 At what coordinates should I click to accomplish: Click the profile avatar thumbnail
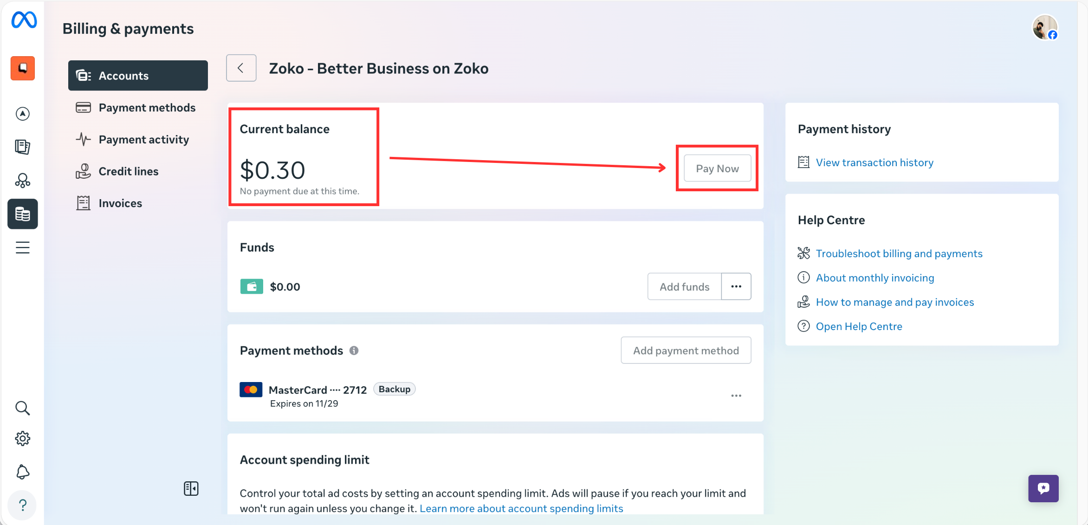pyautogui.click(x=1044, y=28)
